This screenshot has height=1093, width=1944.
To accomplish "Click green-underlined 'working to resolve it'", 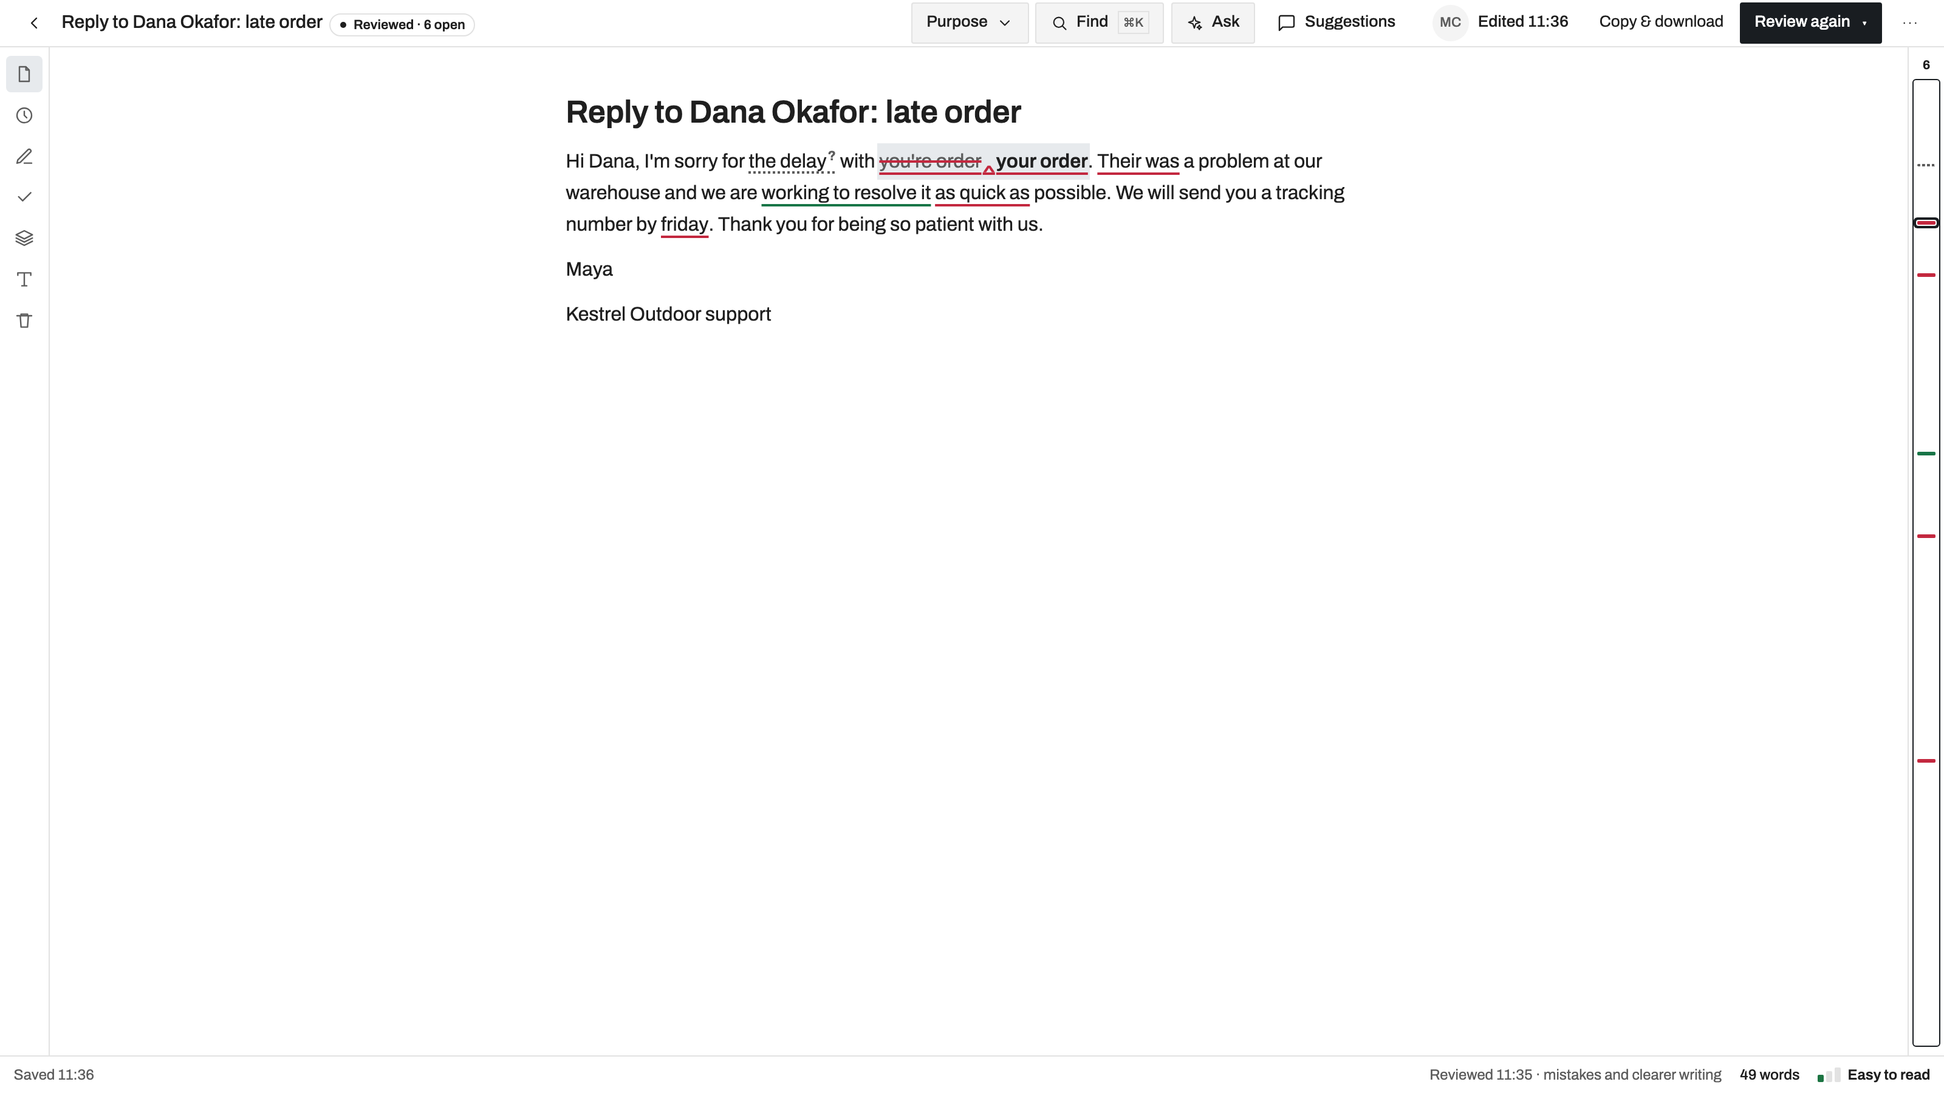I will coord(846,193).
